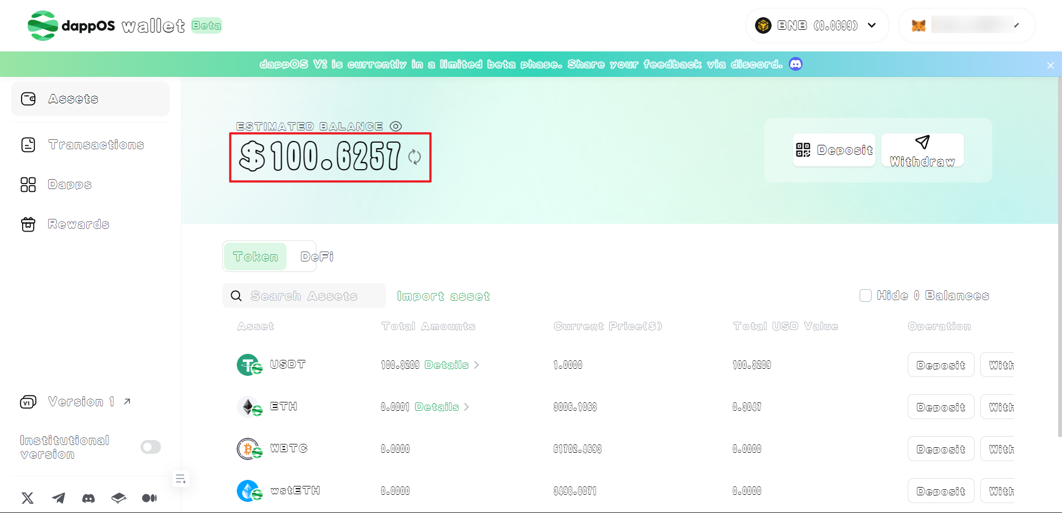
Task: Open the Discord link in banner
Action: pos(795,64)
